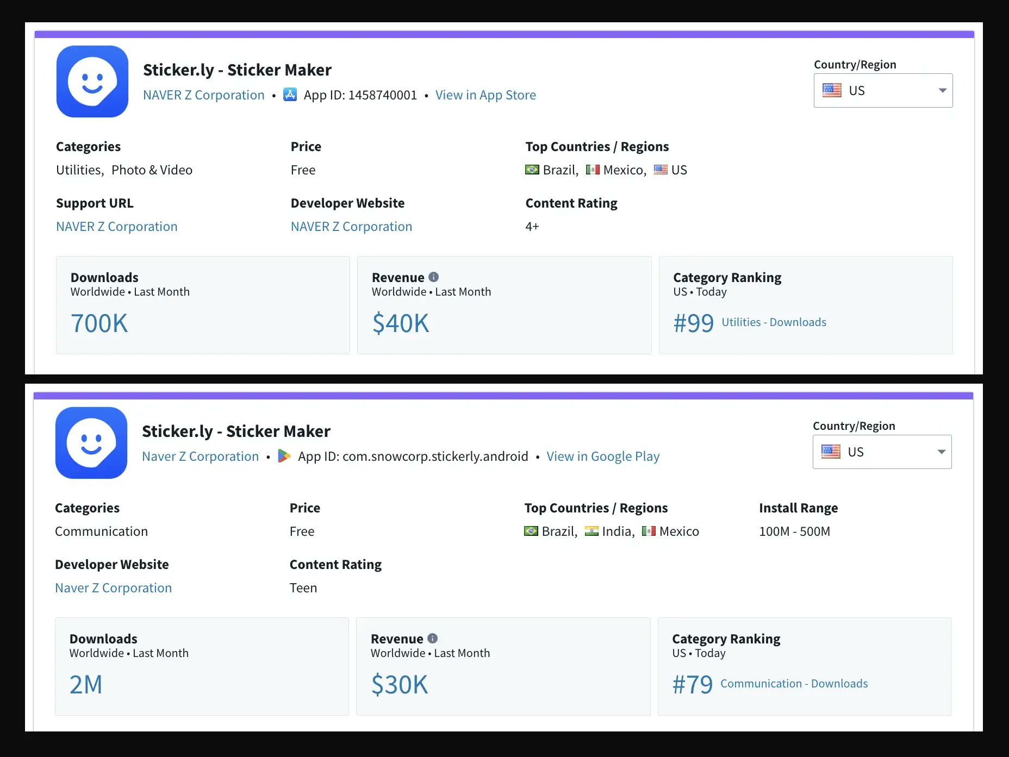Click the 700K downloads figure
The width and height of the screenshot is (1009, 757).
click(99, 323)
